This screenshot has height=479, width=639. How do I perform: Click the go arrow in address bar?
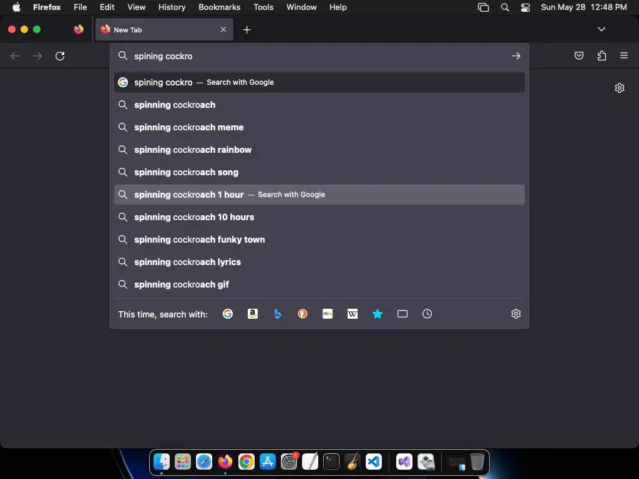(x=516, y=56)
